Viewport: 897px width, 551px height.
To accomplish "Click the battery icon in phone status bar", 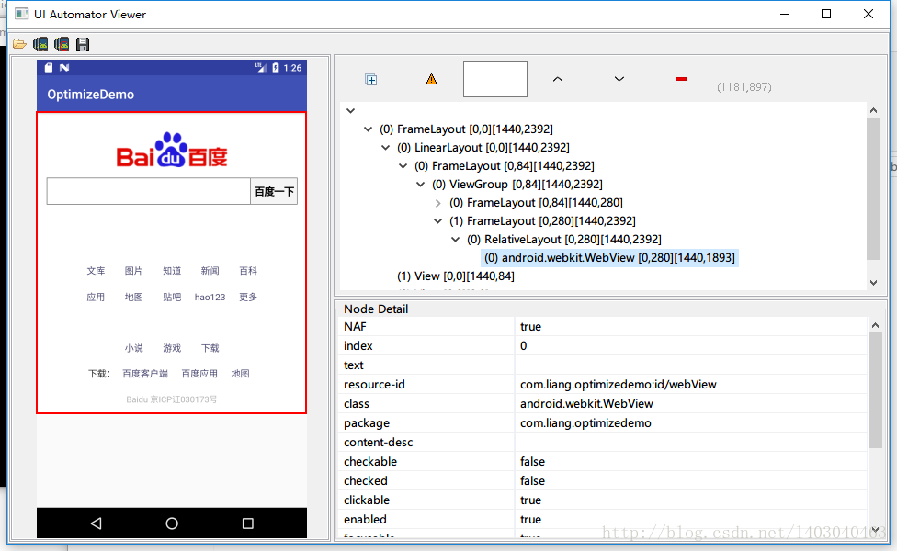I will (x=276, y=67).
